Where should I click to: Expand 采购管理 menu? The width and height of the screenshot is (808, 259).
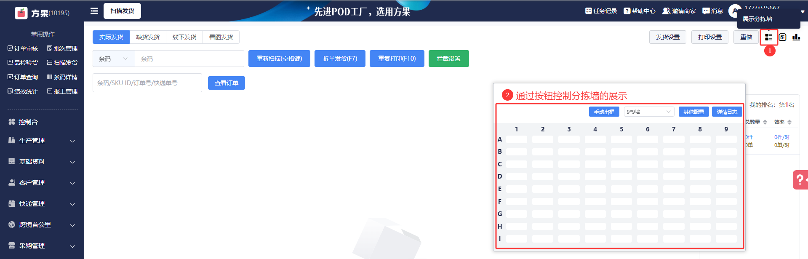(x=42, y=246)
